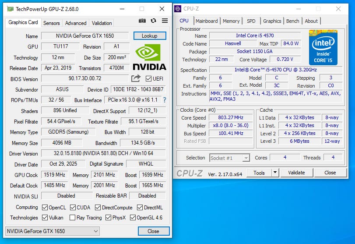This screenshot has width=355, height=244.
Task: Open the Bench tab in CPU-Z
Action: (292, 21)
